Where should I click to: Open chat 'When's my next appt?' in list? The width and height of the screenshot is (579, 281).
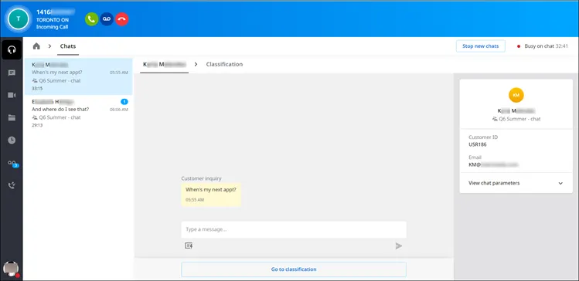[x=78, y=76]
